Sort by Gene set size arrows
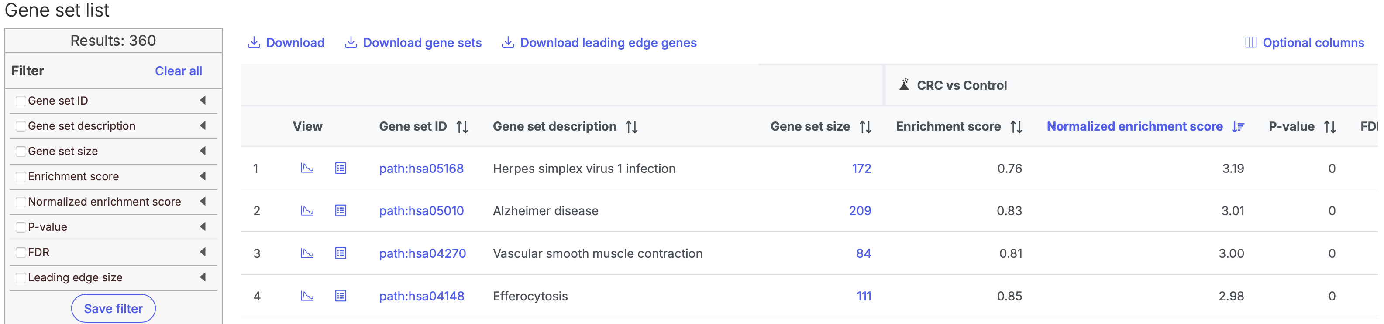Screen dimensions: 1384x324 [x=865, y=127]
